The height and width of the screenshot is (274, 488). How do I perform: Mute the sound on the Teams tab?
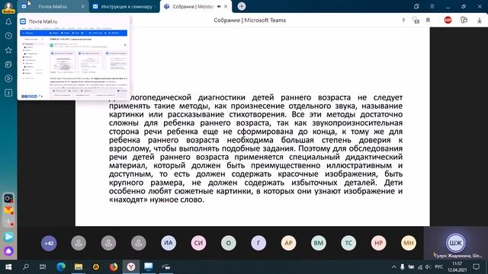tap(219, 7)
